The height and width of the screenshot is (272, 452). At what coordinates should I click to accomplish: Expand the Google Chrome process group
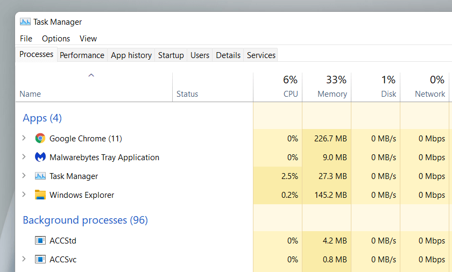[x=24, y=138]
